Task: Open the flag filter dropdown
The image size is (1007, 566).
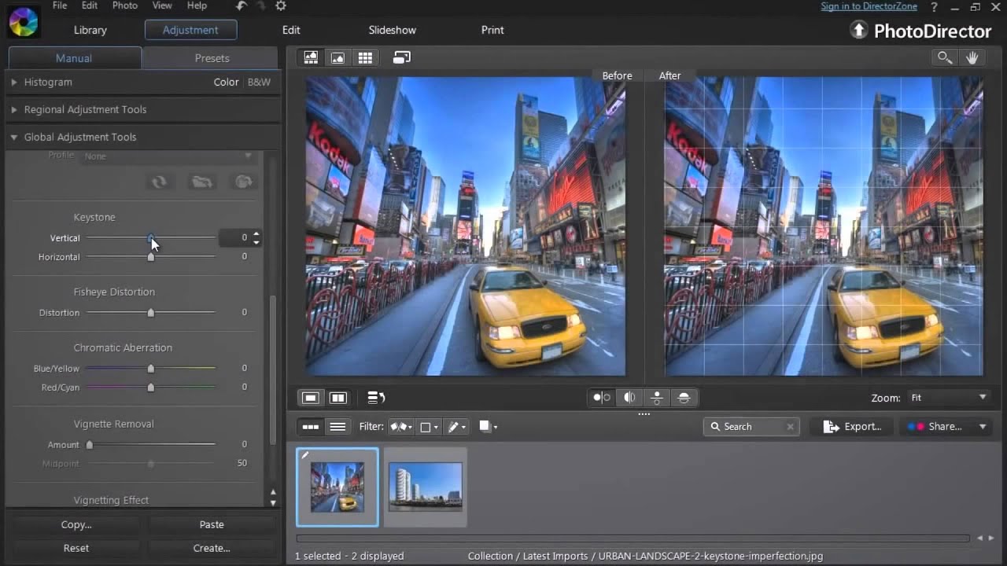Action: (401, 427)
